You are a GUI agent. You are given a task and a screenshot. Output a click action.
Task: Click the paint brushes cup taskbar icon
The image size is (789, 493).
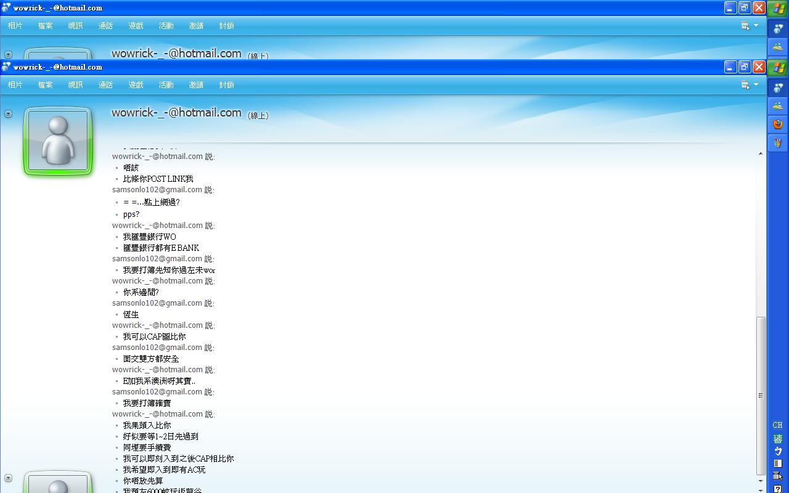[778, 143]
